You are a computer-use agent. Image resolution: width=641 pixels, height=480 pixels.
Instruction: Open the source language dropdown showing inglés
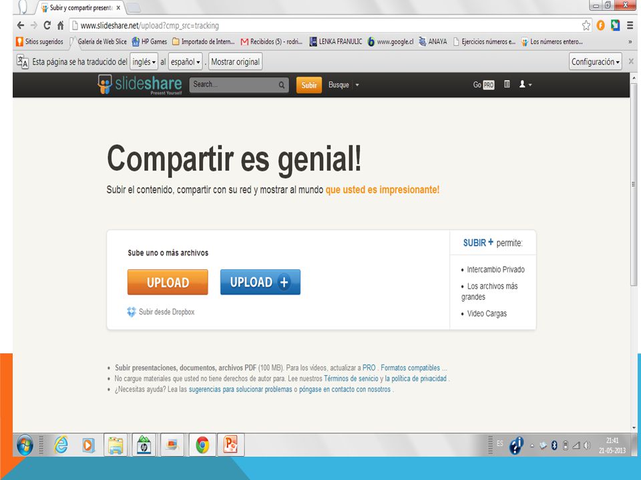[x=144, y=61]
